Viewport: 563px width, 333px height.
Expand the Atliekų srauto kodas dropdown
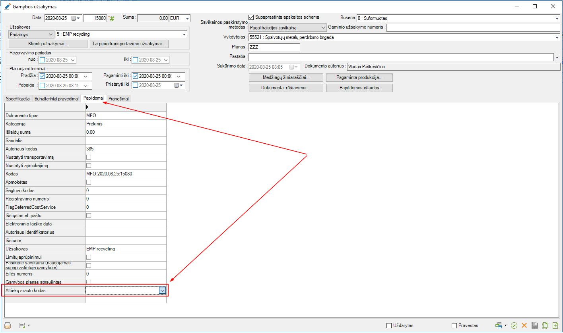162,291
